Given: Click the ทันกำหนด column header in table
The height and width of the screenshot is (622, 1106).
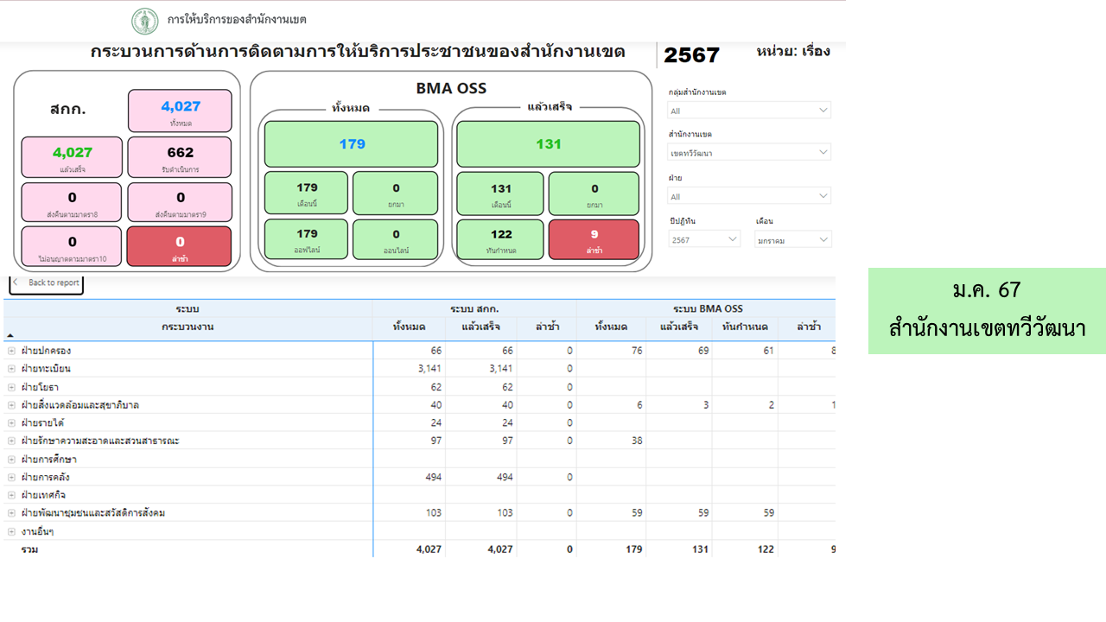Looking at the screenshot, I should point(744,327).
